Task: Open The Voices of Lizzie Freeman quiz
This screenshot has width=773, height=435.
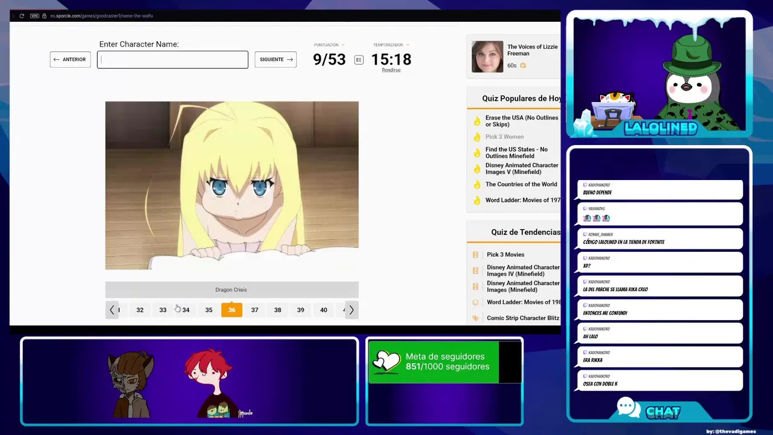Action: click(x=533, y=50)
